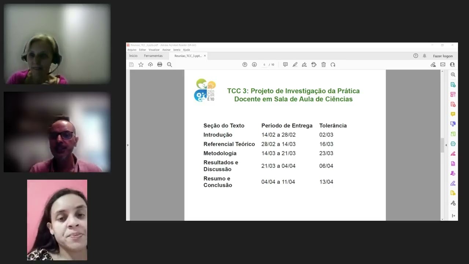
Task: Click the share with others person icon
Action: 452,65
